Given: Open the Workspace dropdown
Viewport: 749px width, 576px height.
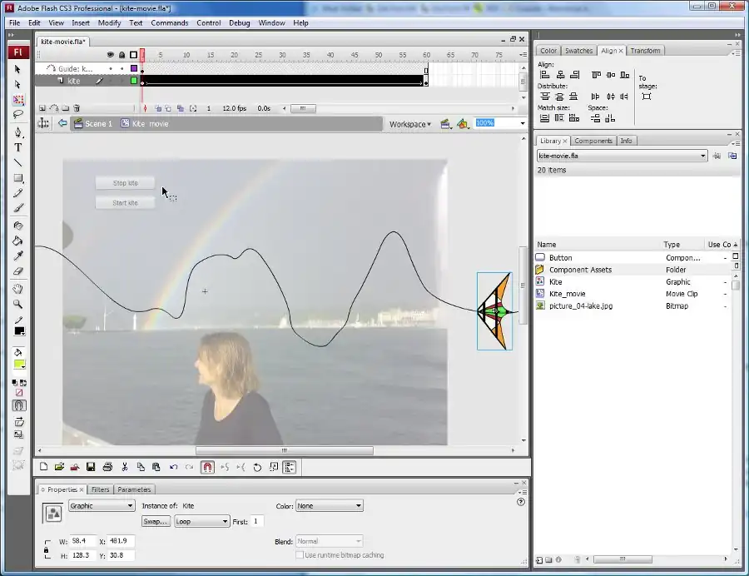Looking at the screenshot, I should (410, 124).
